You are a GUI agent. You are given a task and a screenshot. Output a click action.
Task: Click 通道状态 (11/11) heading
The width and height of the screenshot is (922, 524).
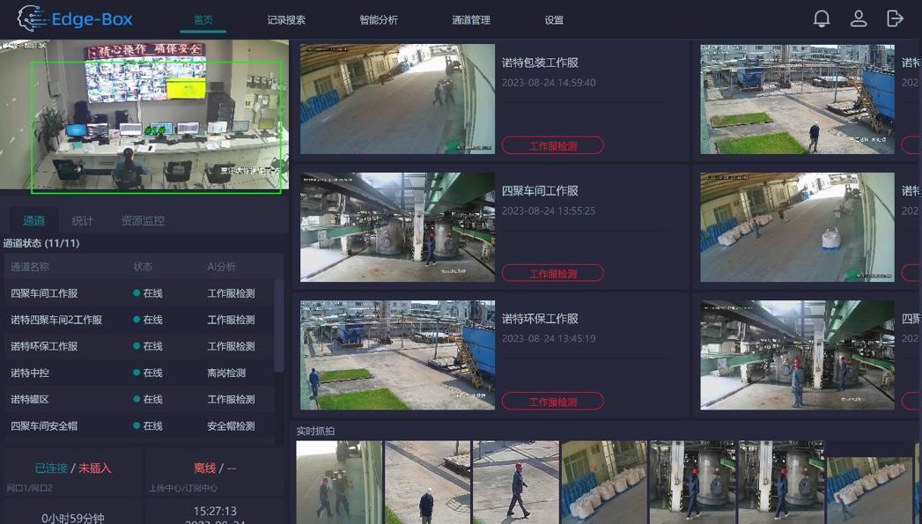[41, 243]
